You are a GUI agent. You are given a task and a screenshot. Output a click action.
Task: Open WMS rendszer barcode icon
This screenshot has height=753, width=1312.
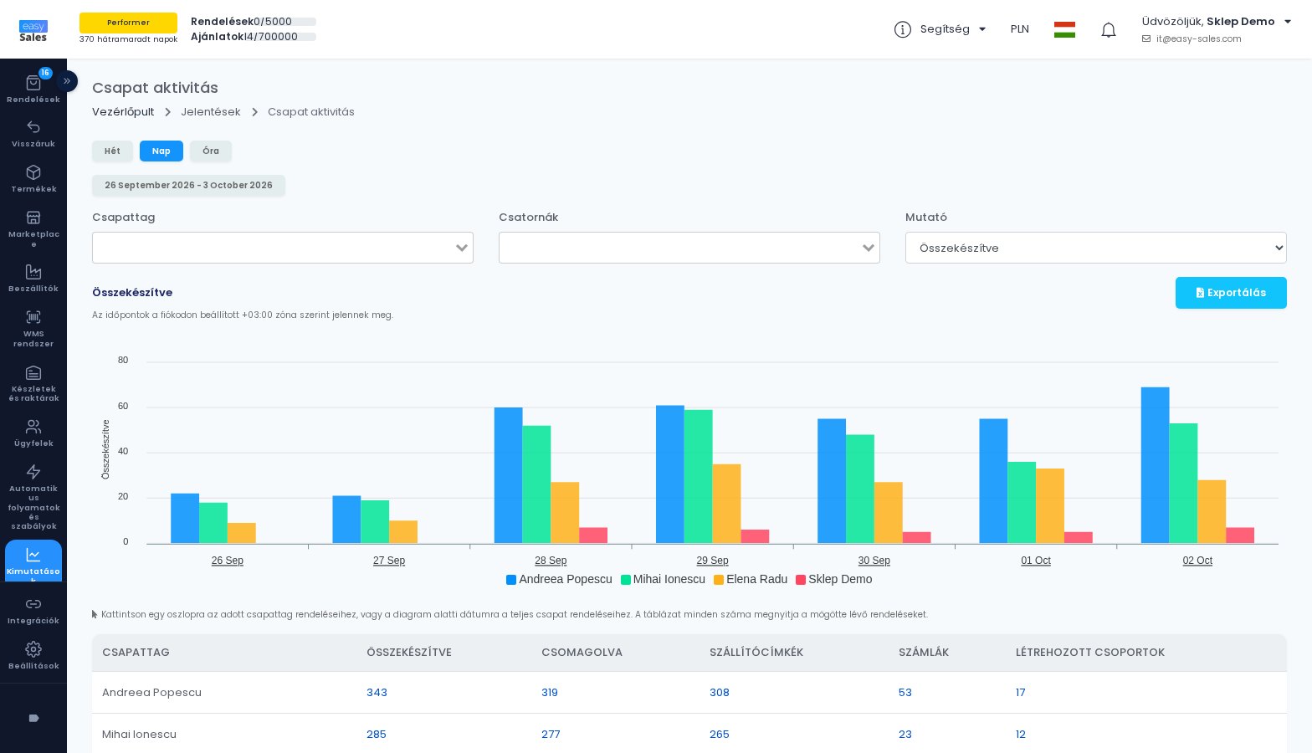coord(33,317)
